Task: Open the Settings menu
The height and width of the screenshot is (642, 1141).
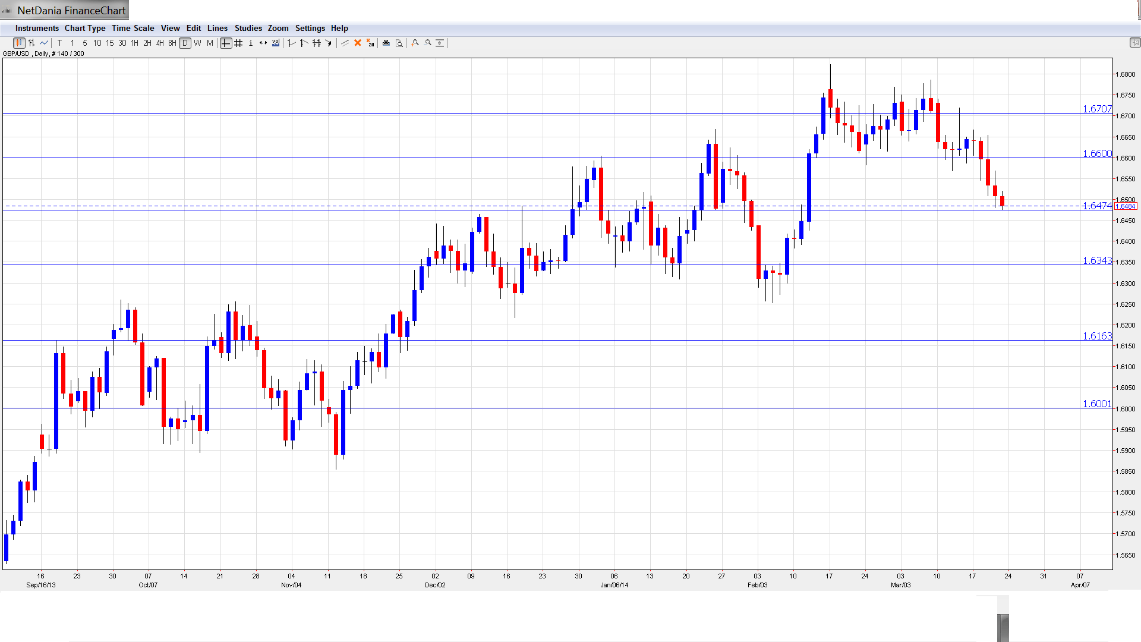Action: coord(310,28)
